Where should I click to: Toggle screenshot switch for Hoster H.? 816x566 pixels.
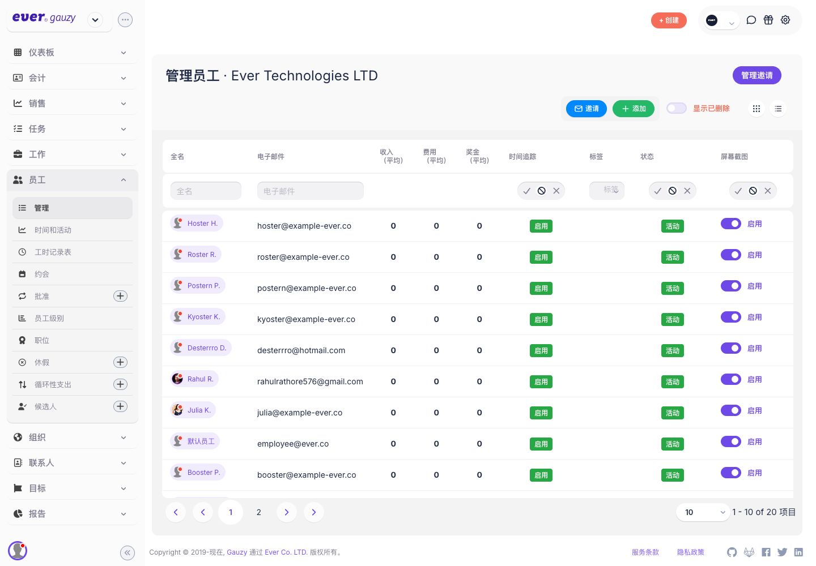click(x=731, y=224)
